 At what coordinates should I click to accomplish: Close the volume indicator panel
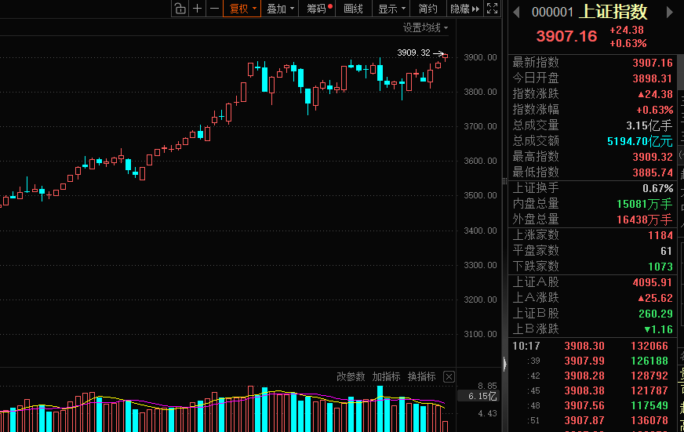point(449,377)
